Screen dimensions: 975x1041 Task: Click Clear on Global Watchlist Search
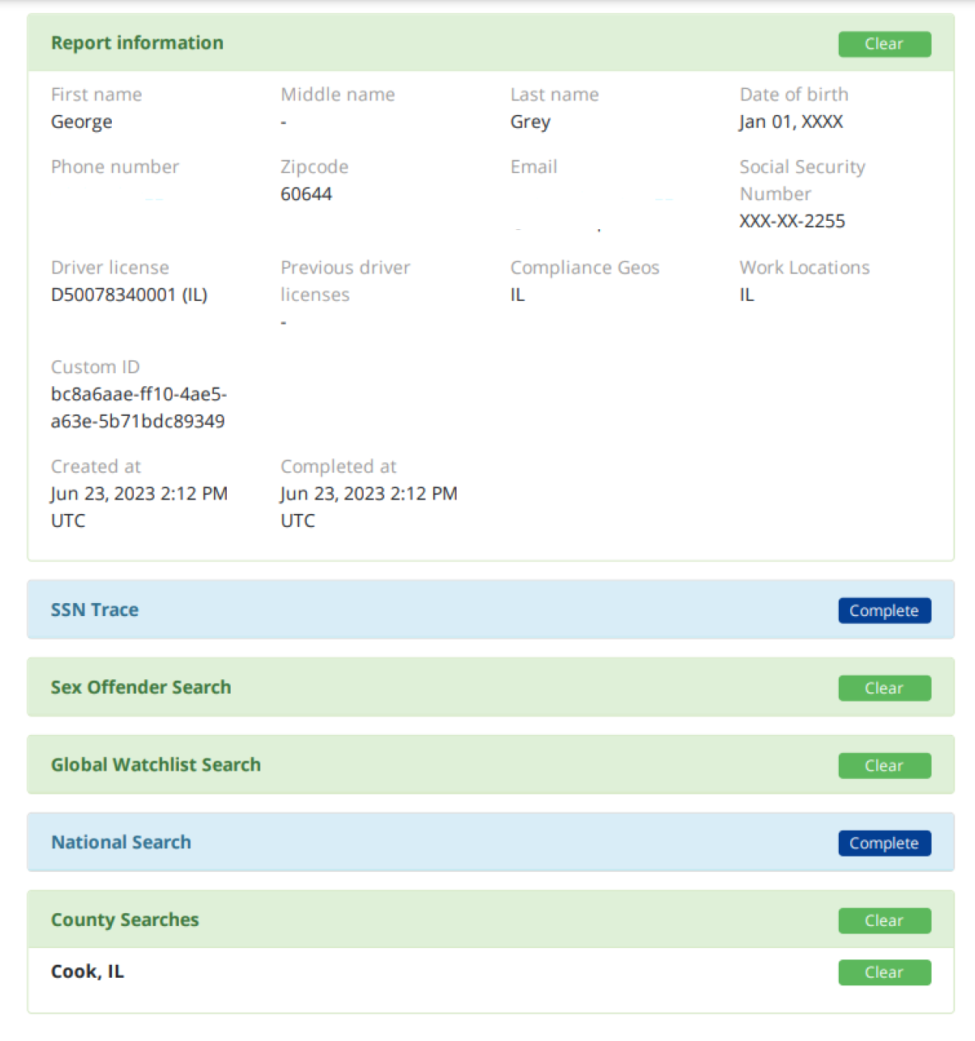pyautogui.click(x=884, y=765)
